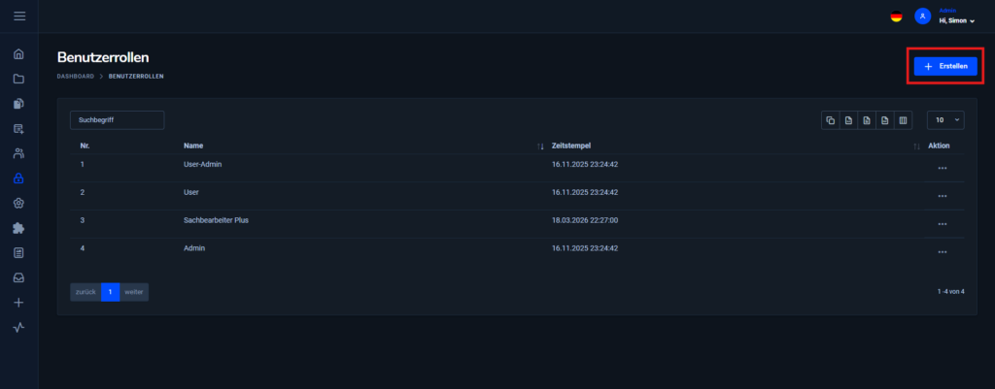Click the activity pulse icon in sidebar
Image resolution: width=995 pixels, height=389 pixels.
pos(18,328)
